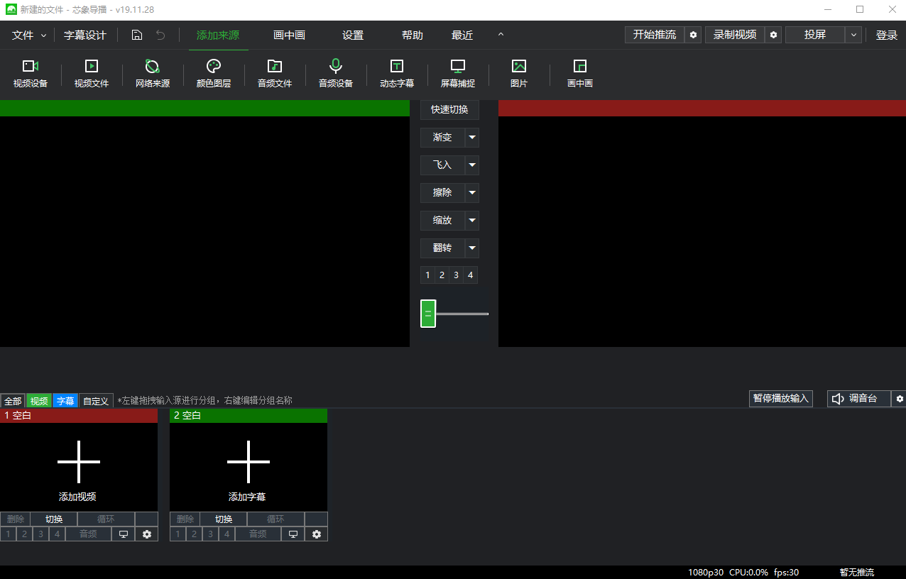This screenshot has height=579, width=906.
Task: Click the green T-bar transition slider handle
Action: point(428,314)
